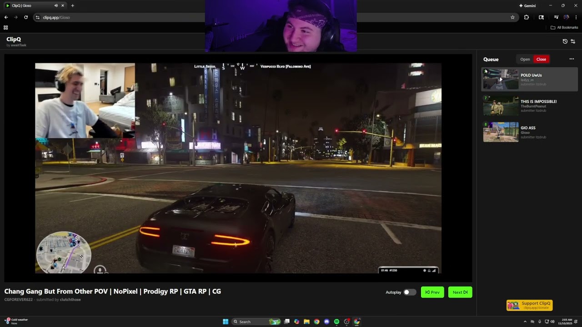Select THIS IS IMPOSSIBLE! clip thumbnail
Image resolution: width=582 pixels, height=327 pixels.
click(x=501, y=106)
